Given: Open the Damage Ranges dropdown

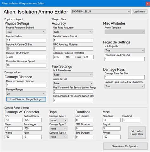Looking at the screenshot, I should click(26, 94).
